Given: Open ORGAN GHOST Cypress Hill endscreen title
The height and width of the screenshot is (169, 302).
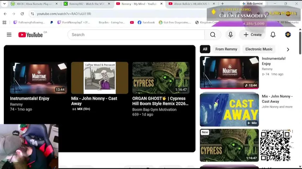Looking at the screenshot, I should (160, 101).
